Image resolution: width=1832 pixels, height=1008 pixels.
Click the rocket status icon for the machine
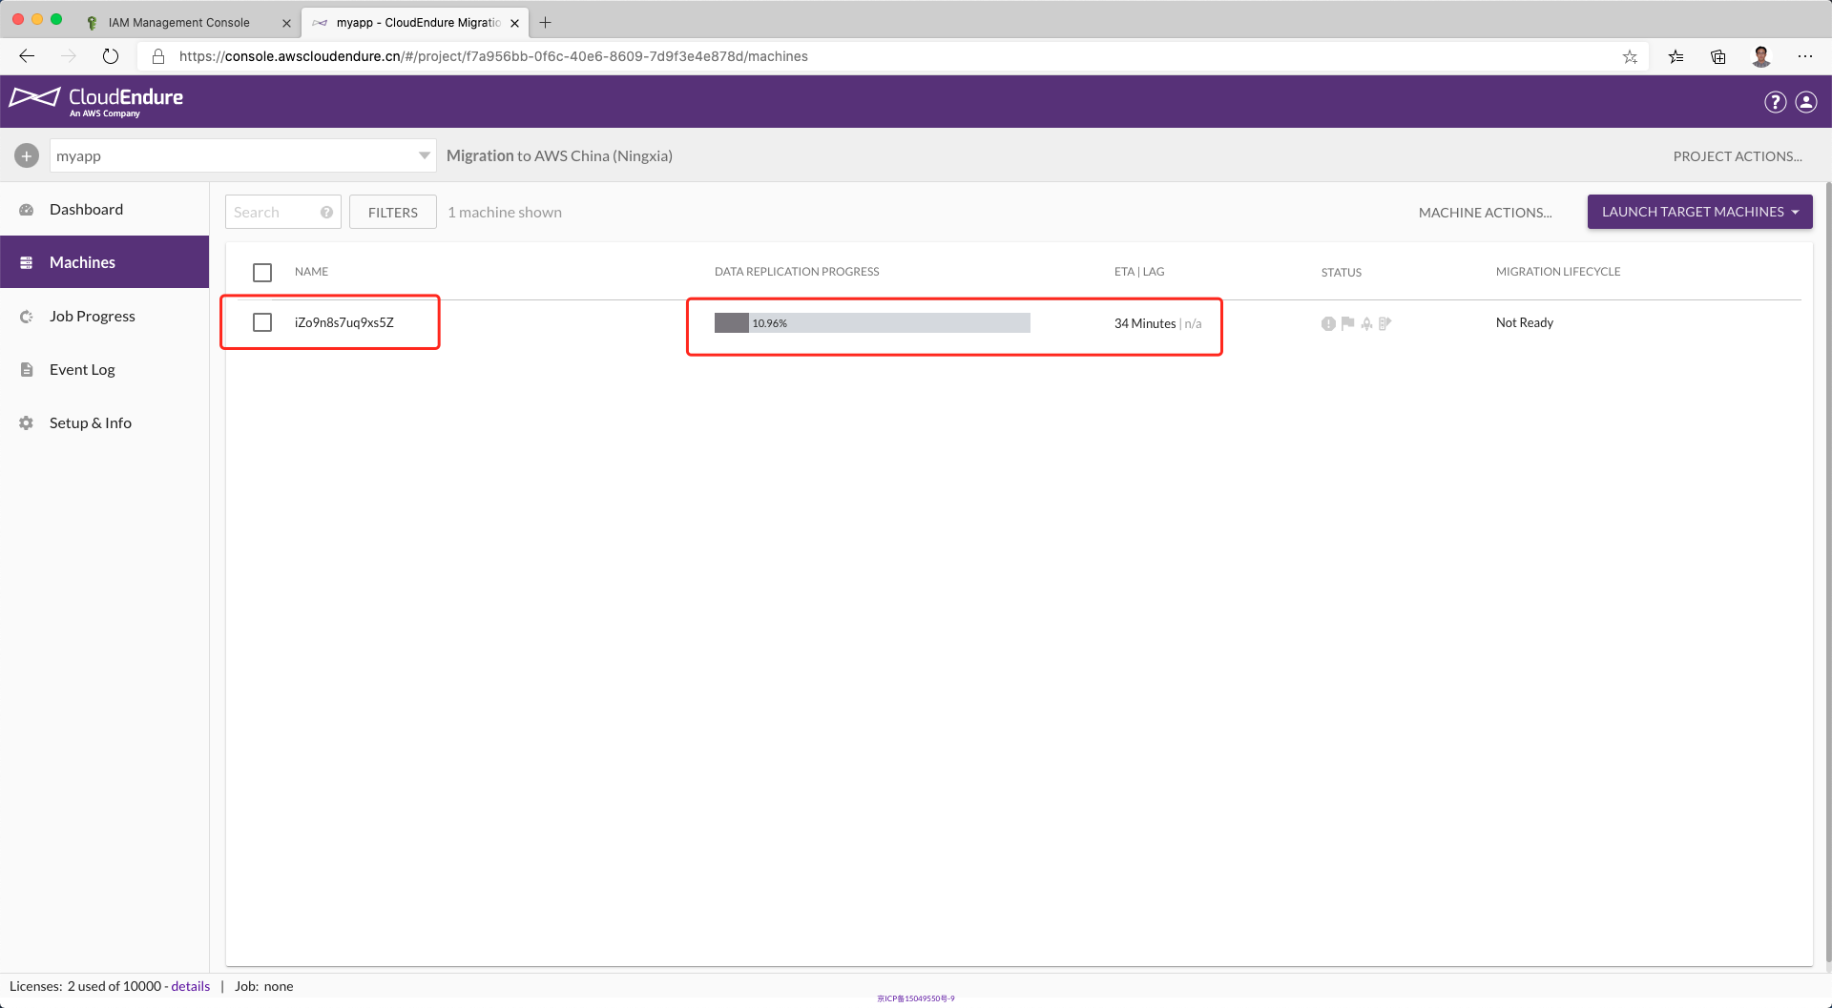[1366, 323]
